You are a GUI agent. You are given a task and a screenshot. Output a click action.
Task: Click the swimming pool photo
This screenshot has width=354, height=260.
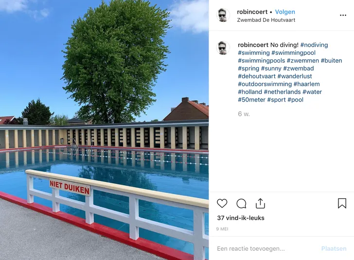[x=104, y=130]
